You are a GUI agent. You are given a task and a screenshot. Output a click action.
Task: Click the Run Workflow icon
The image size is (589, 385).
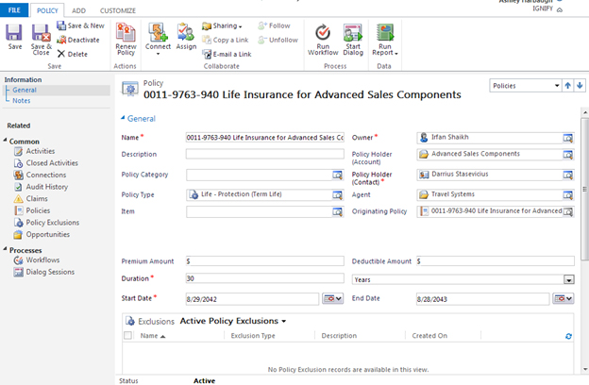(323, 36)
